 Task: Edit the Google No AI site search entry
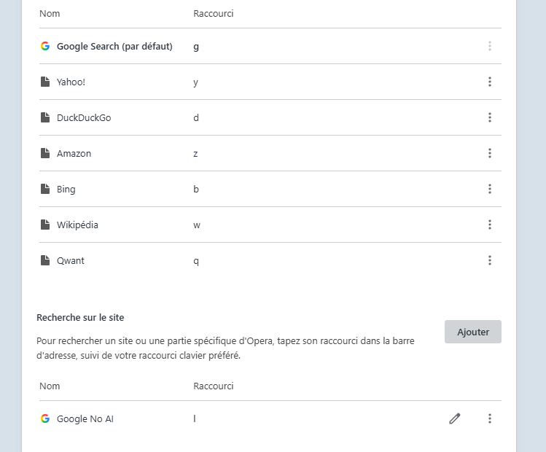click(455, 418)
